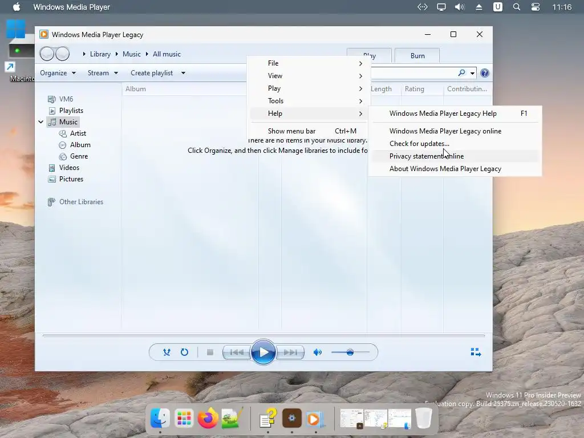Screen dimensions: 584x438
Task: Choose Show menu bar
Action: (309, 131)
